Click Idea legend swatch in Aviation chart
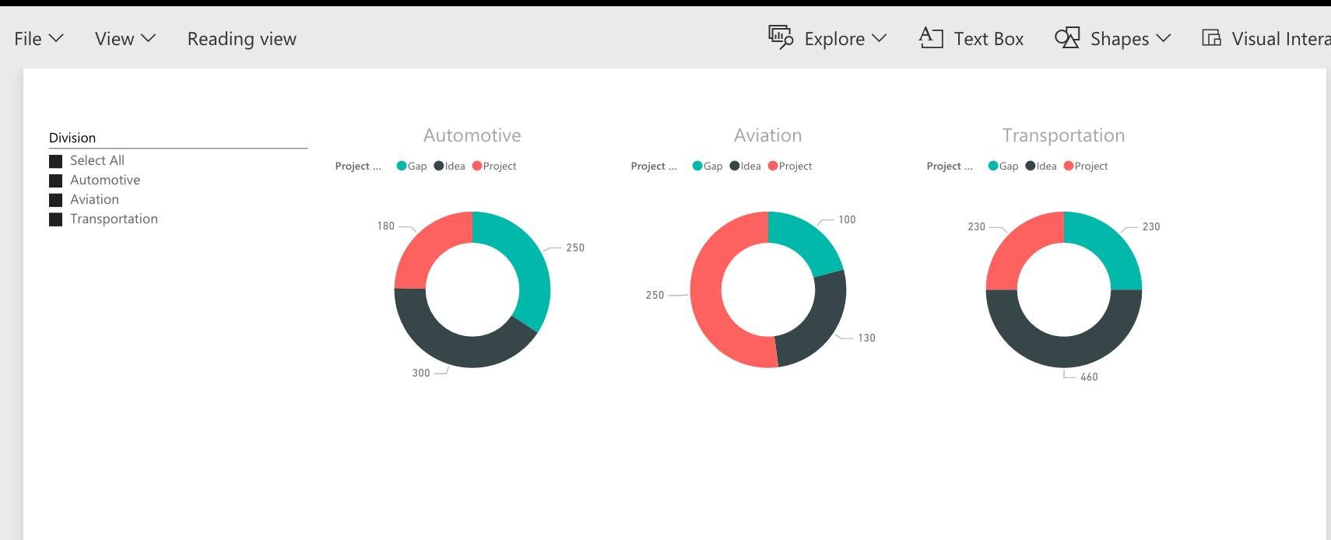The image size is (1331, 540). [x=735, y=166]
